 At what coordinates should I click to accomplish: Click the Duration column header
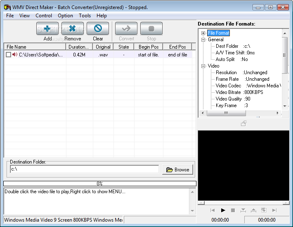(x=79, y=47)
